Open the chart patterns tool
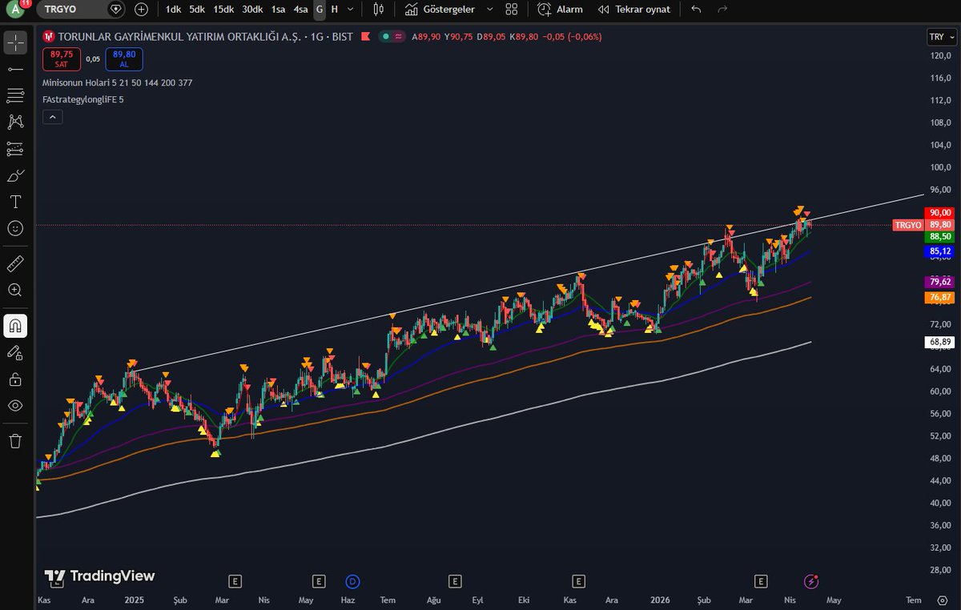Image resolution: width=961 pixels, height=610 pixels. [15, 122]
